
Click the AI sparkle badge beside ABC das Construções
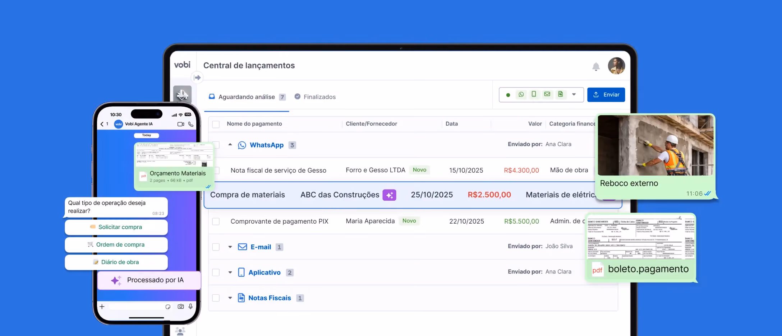[x=389, y=195]
